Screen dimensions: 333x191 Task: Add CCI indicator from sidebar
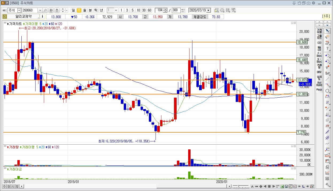tap(319, 43)
